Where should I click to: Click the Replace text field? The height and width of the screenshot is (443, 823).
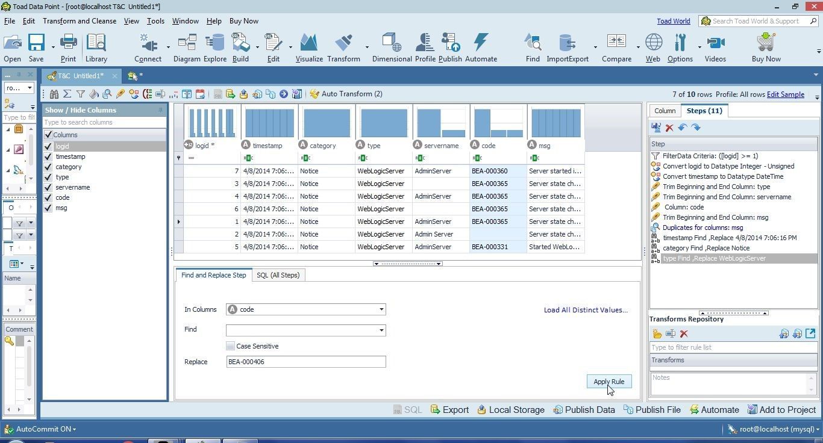pyautogui.click(x=306, y=362)
